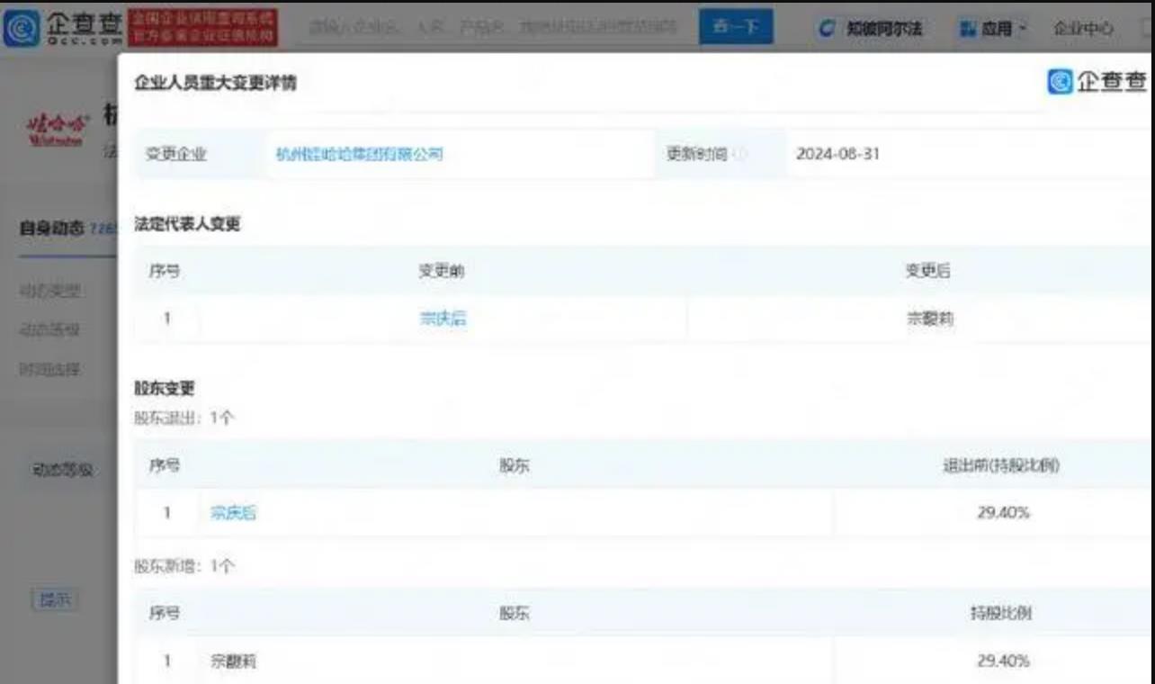Click the 知彼阿尔法 logo icon
The image size is (1155, 684).
point(823,28)
